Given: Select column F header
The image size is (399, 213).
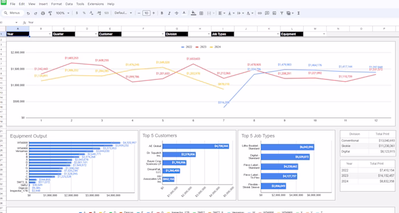Looking at the screenshot, I should coord(143,28).
